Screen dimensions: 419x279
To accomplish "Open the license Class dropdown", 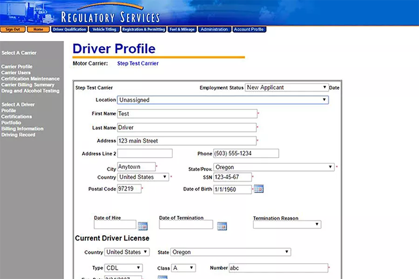I will (183, 268).
